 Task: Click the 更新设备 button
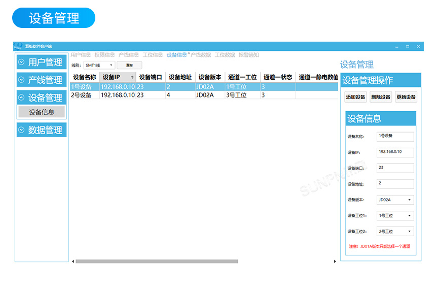(x=406, y=97)
